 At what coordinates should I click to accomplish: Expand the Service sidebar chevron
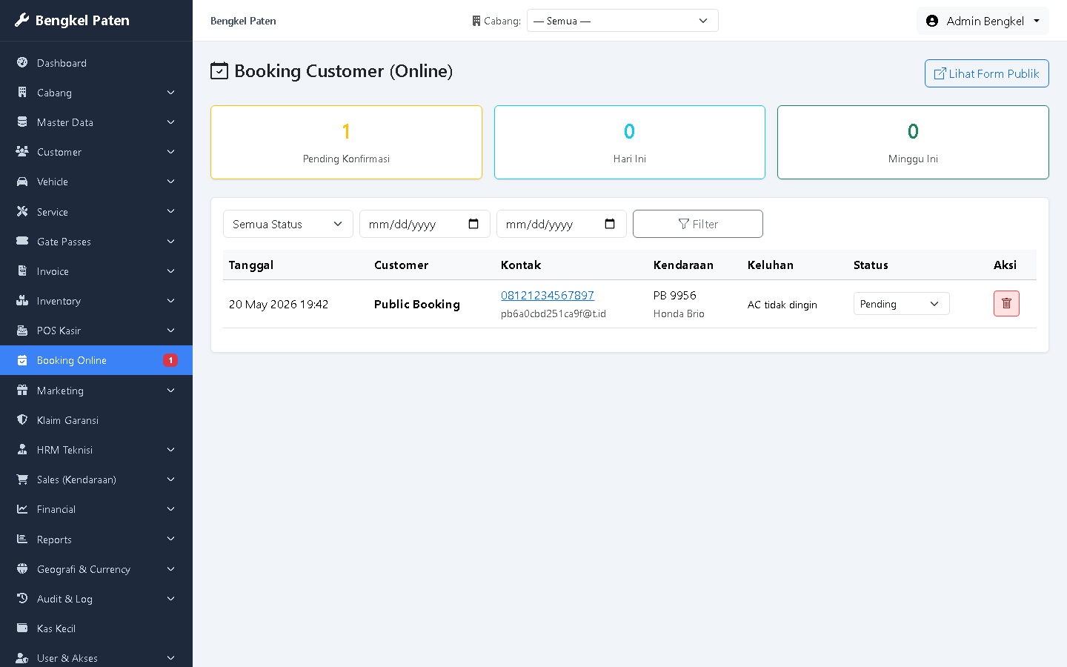tap(171, 211)
